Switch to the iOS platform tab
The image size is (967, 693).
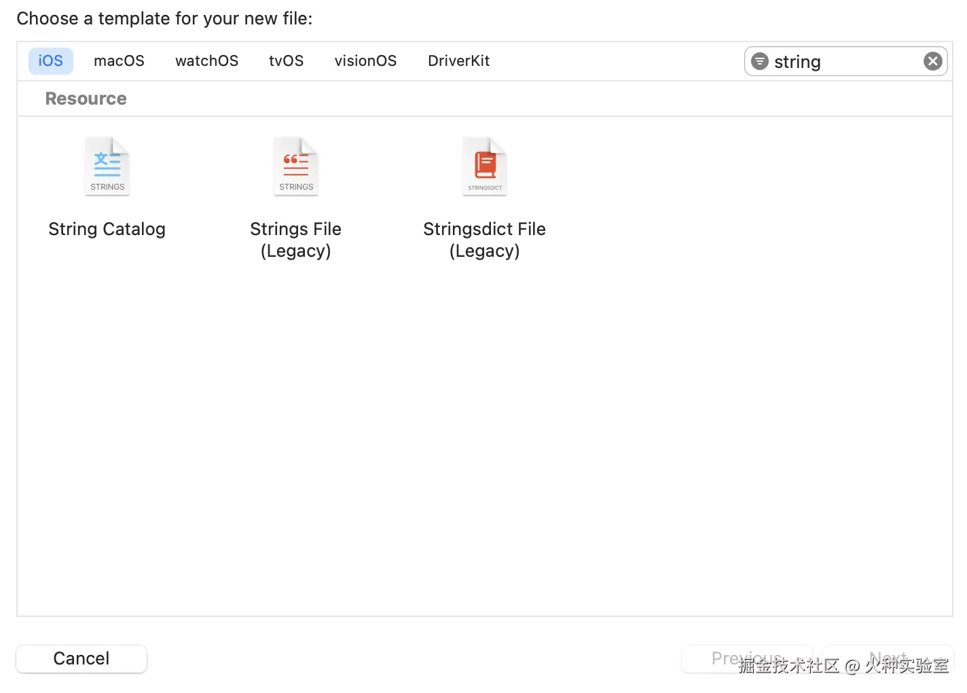tap(51, 61)
